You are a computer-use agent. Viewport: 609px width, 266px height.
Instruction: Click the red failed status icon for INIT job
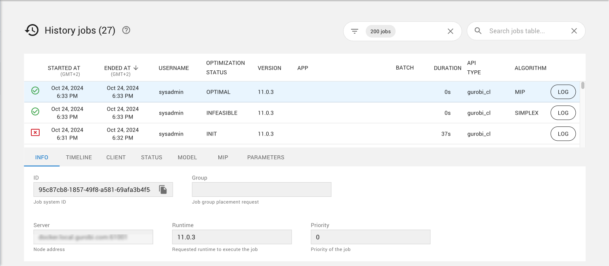pos(35,133)
